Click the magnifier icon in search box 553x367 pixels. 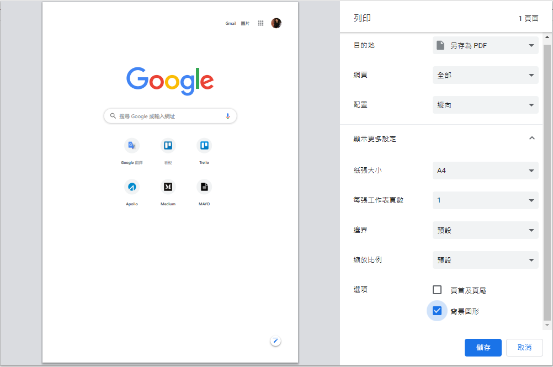(113, 116)
